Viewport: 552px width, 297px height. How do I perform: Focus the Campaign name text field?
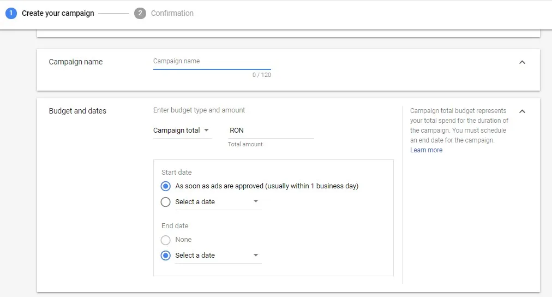point(212,62)
